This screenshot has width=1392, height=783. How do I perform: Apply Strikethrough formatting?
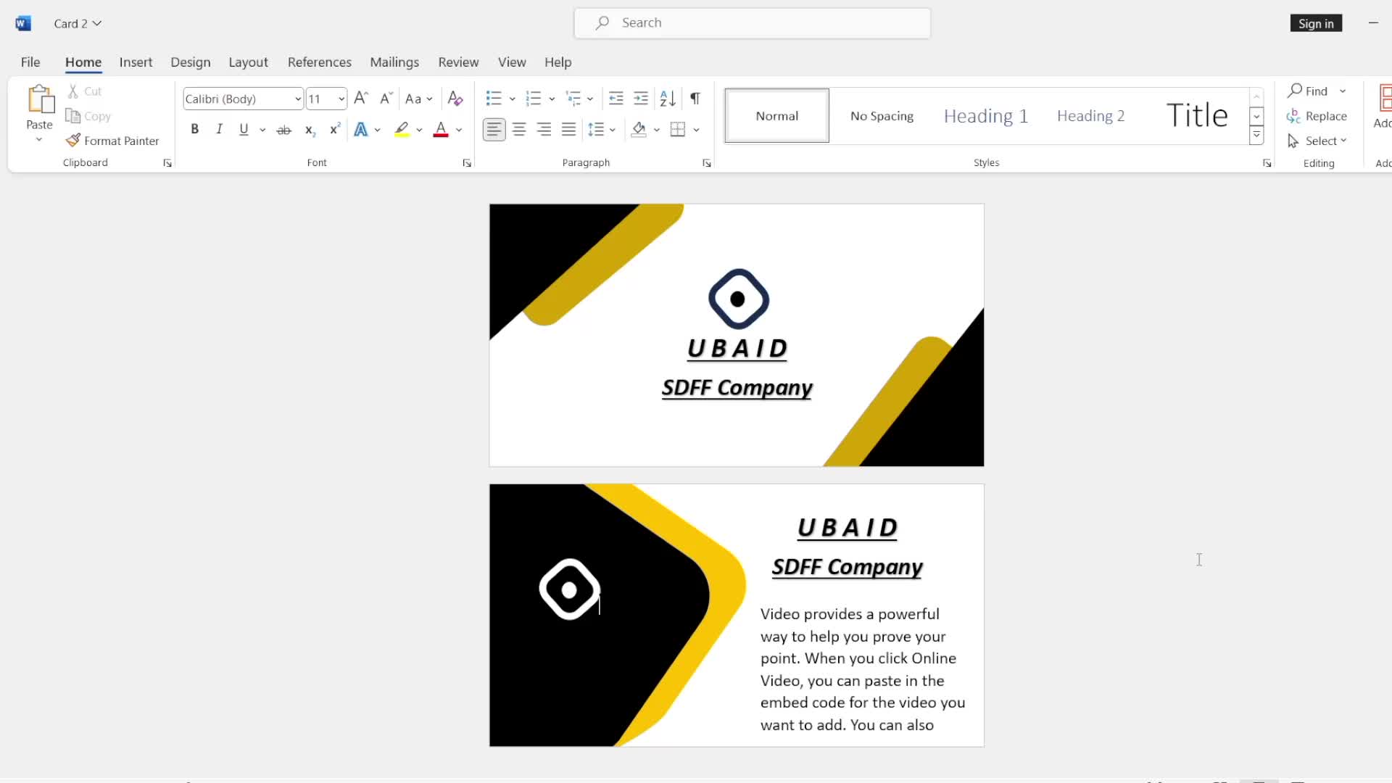coord(284,130)
